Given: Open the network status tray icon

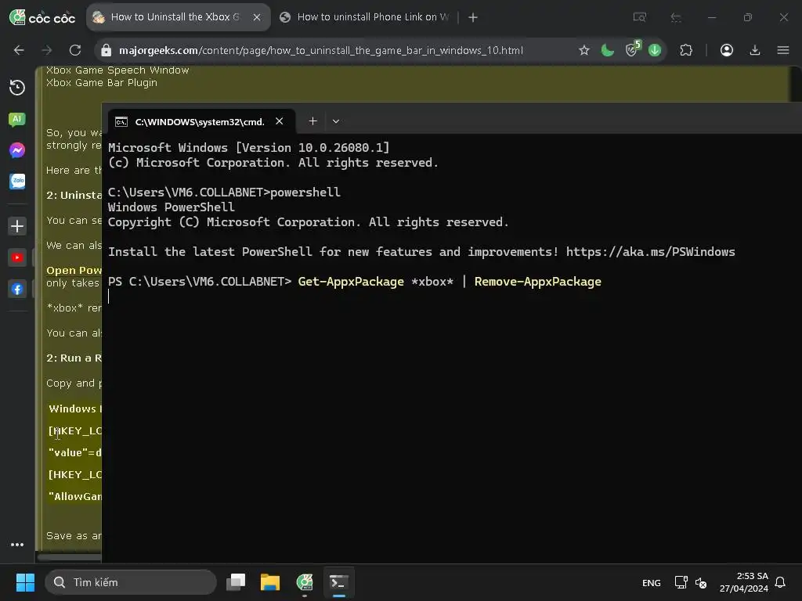Looking at the screenshot, I should (x=681, y=582).
